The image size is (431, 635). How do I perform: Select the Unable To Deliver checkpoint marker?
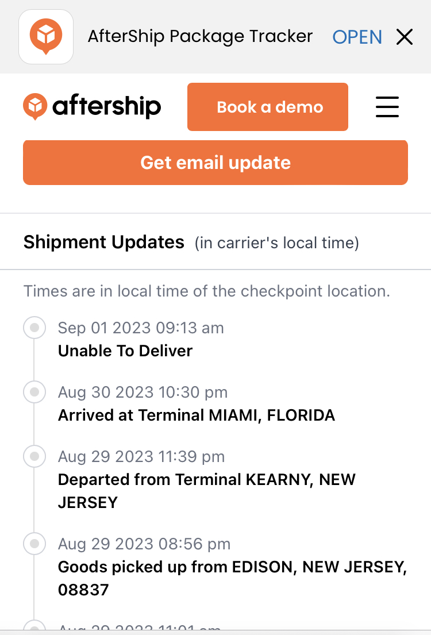point(34,327)
